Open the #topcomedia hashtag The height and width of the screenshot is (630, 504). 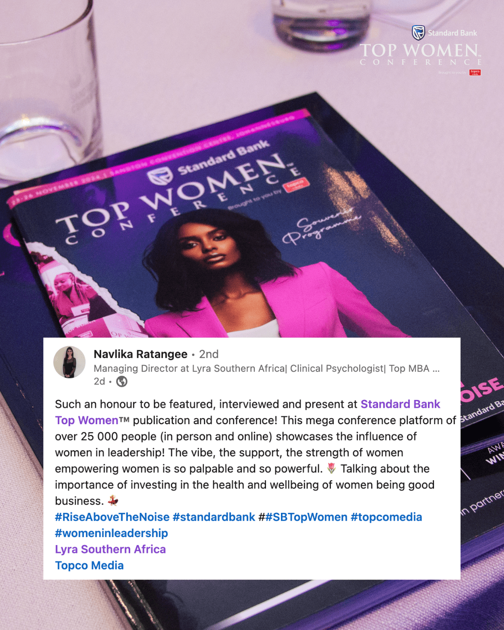tap(386, 517)
